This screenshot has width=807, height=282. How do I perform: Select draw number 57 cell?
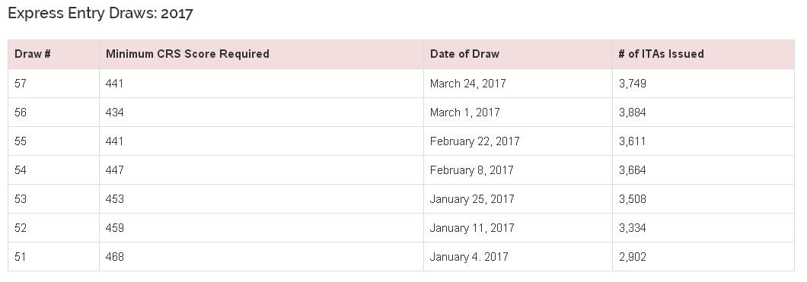53,83
